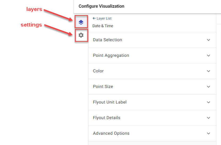The height and width of the screenshot is (145, 221).
Task: Click the Point Aggregation chevron arrow
Action: click(x=209, y=55)
